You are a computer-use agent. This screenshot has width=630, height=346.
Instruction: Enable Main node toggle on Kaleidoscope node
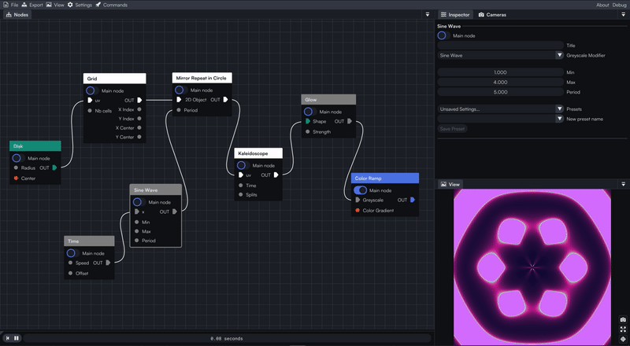click(x=242, y=165)
